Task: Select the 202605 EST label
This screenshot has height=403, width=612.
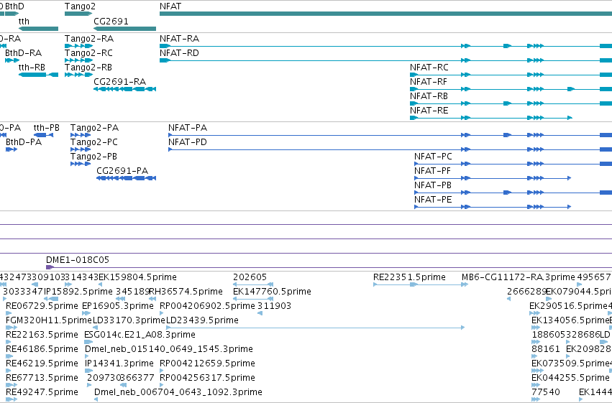Action: click(x=250, y=277)
